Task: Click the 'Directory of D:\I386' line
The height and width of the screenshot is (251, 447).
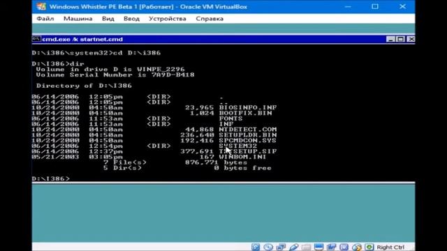Action: 84,86
